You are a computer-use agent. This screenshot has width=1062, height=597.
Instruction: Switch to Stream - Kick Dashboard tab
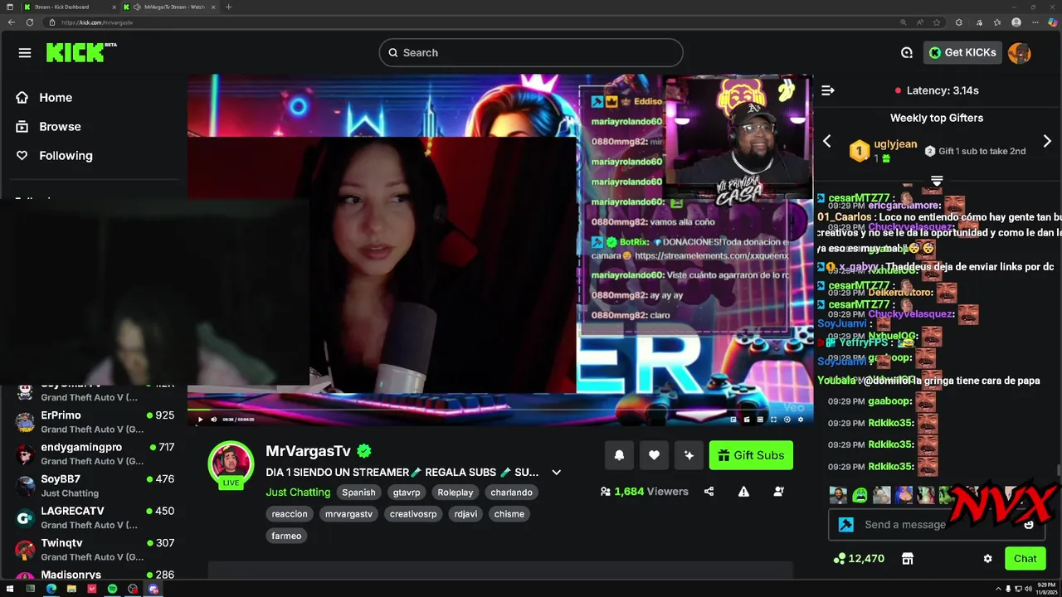[68, 7]
